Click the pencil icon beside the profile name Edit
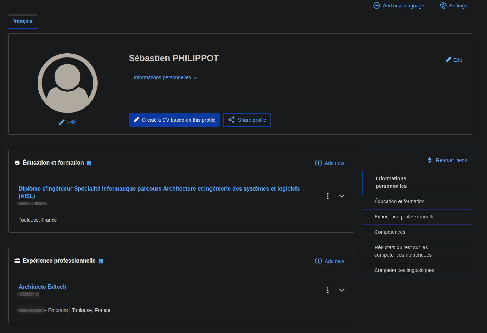The width and height of the screenshot is (487, 333). click(448, 60)
